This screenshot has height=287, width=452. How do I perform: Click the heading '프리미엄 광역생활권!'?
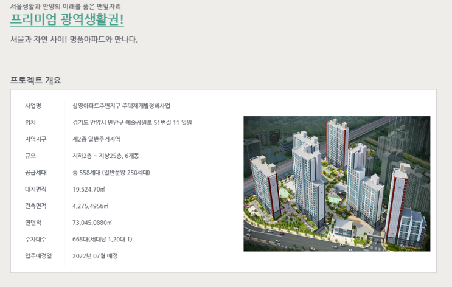click(x=67, y=19)
